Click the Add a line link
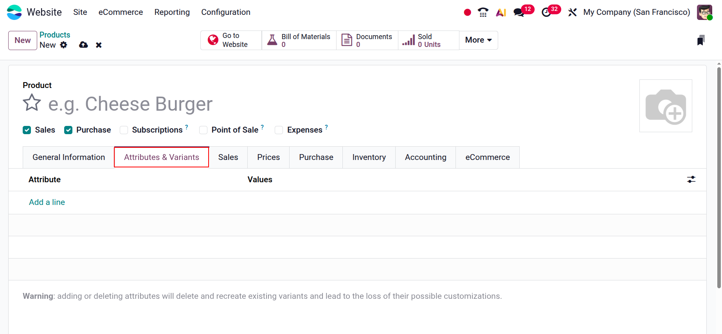The width and height of the screenshot is (722, 334). coord(47,202)
